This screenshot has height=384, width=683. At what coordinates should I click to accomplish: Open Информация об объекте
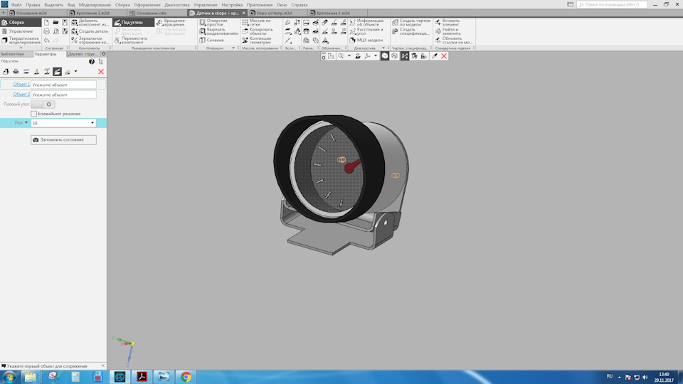(x=367, y=22)
